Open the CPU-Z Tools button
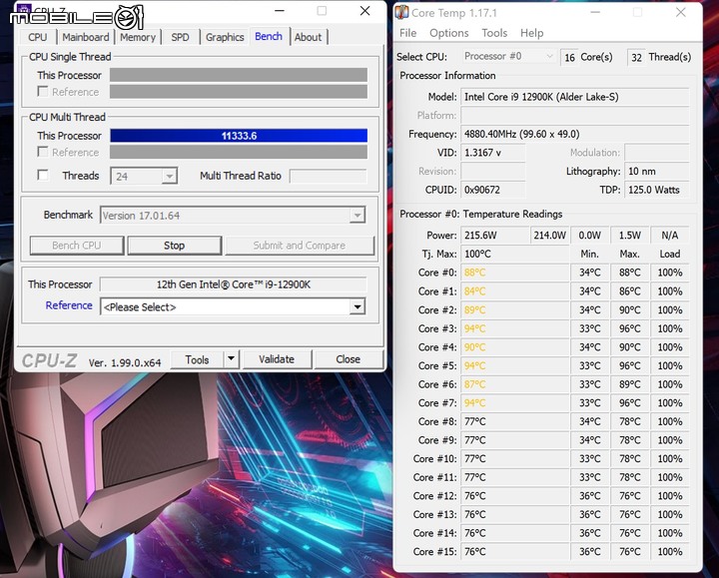This screenshot has height=578, width=719. (x=197, y=359)
